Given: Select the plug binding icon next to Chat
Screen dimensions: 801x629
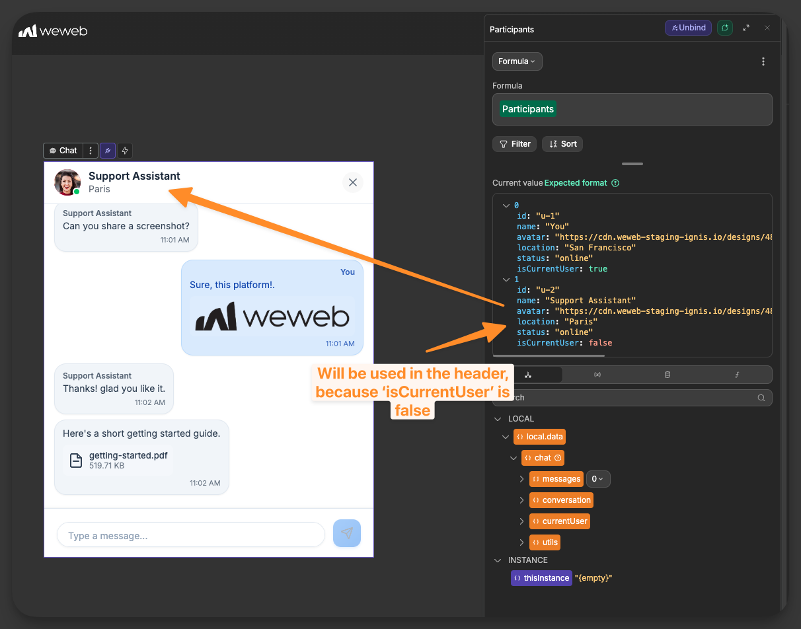Looking at the screenshot, I should (x=108, y=151).
